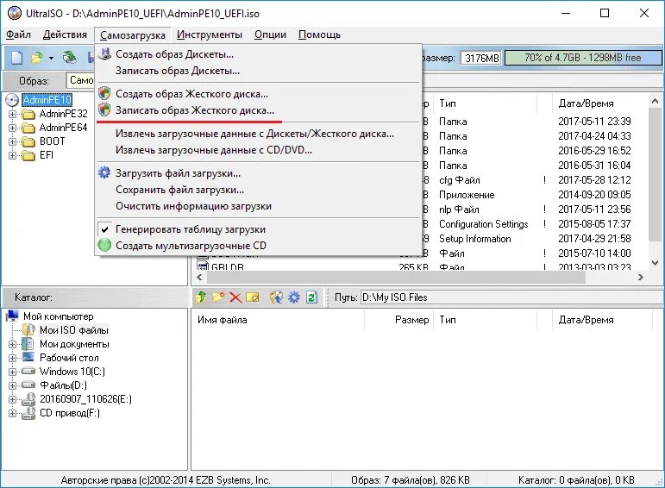The image size is (665, 488).
Task: Click the New image toolbar icon
Action: (16, 57)
